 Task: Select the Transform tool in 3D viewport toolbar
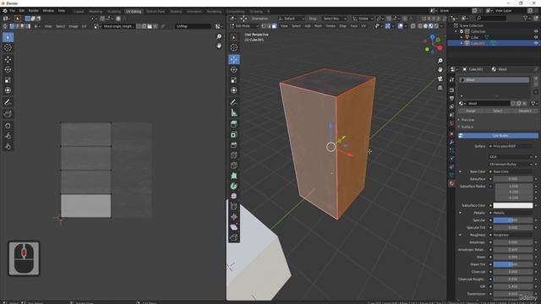pos(234,90)
